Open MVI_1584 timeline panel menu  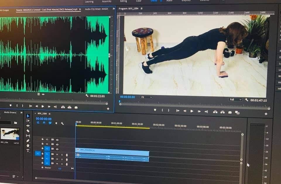click(50, 114)
